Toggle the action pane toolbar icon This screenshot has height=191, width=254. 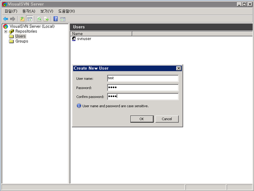tap(63, 19)
